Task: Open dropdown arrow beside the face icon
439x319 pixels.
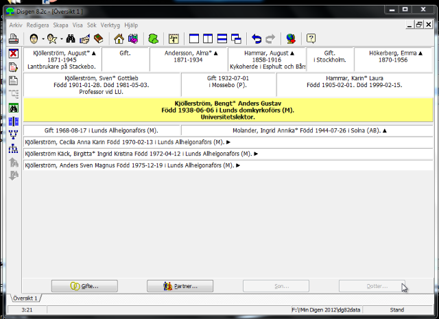Action: [43, 39]
